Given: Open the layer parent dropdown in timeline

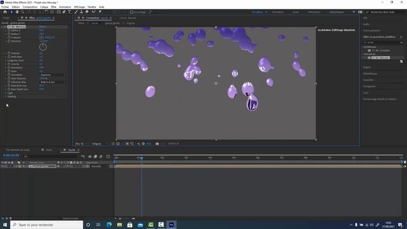Looking at the screenshot, I should click(99, 166).
